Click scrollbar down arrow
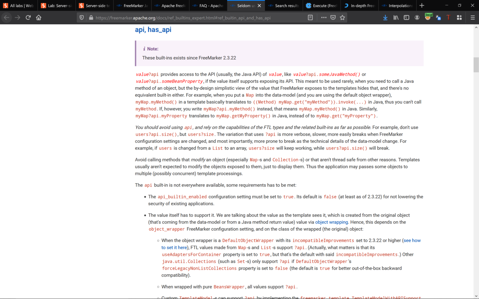 [476, 296]
